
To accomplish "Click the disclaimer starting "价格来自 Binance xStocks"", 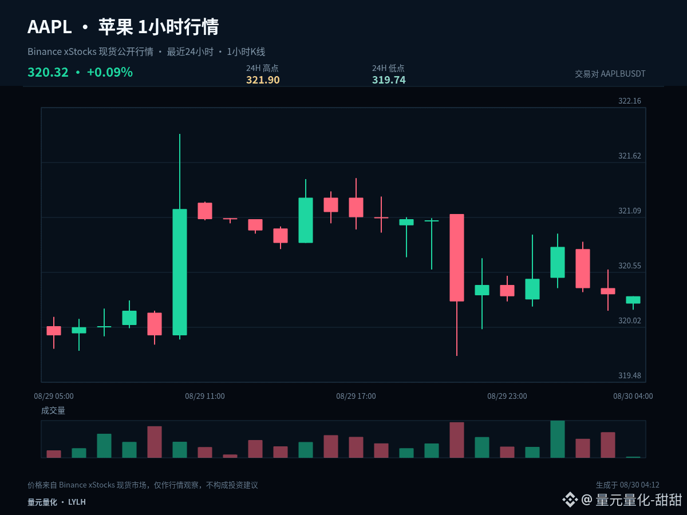I will (x=143, y=485).
